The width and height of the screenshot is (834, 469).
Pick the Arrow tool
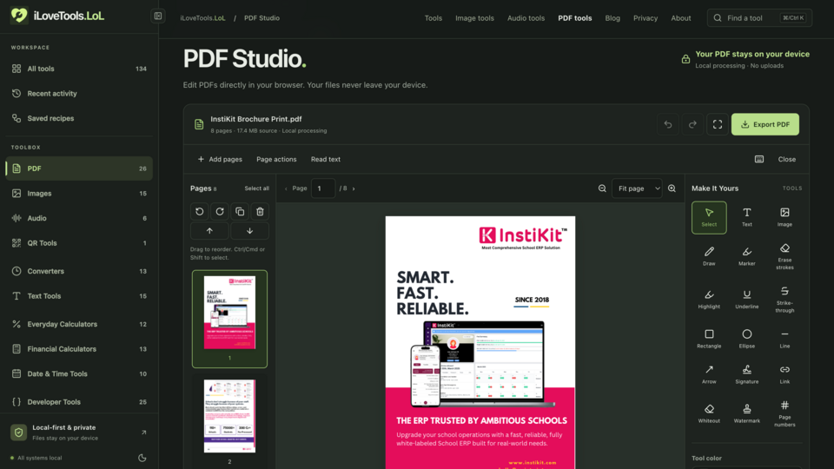709,374
